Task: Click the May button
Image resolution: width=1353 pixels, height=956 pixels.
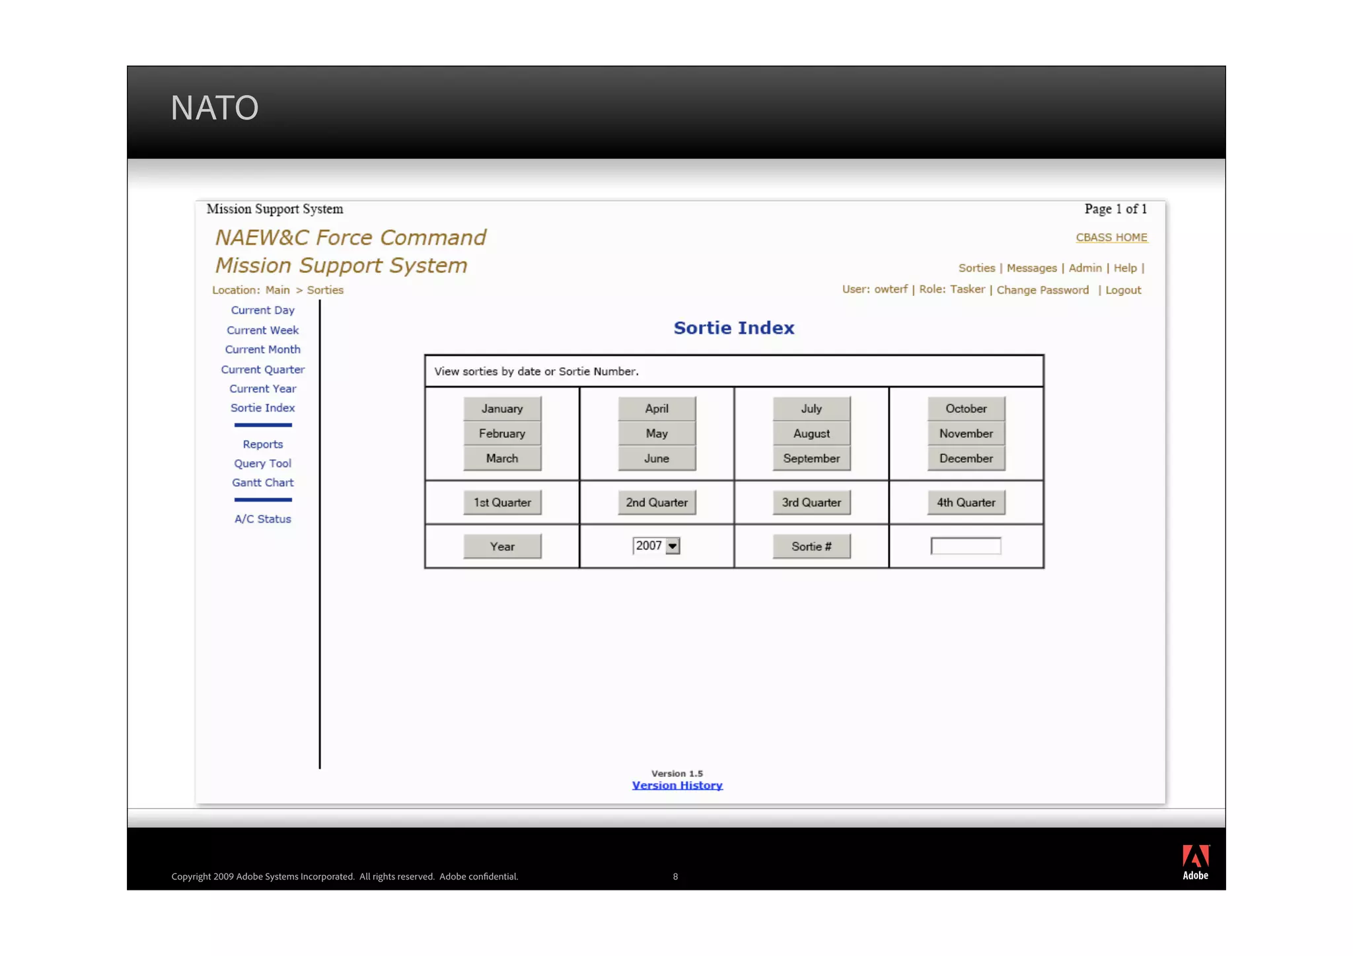Action: [657, 433]
